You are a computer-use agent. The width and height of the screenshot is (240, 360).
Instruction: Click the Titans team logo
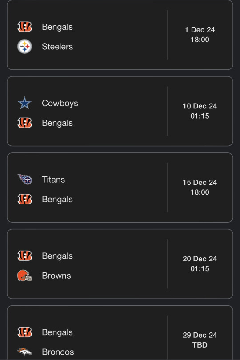[25, 179]
